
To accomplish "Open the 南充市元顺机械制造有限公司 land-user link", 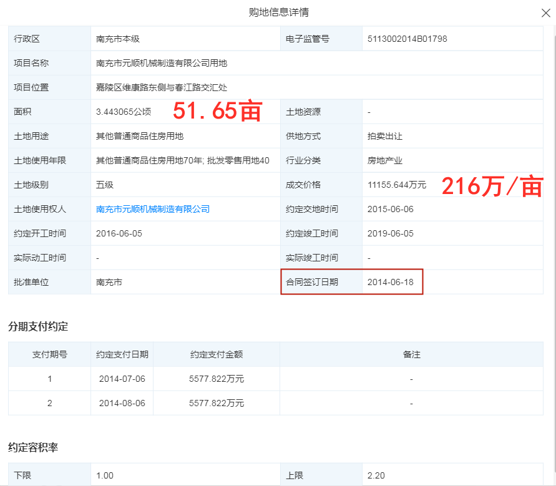I will [x=153, y=209].
